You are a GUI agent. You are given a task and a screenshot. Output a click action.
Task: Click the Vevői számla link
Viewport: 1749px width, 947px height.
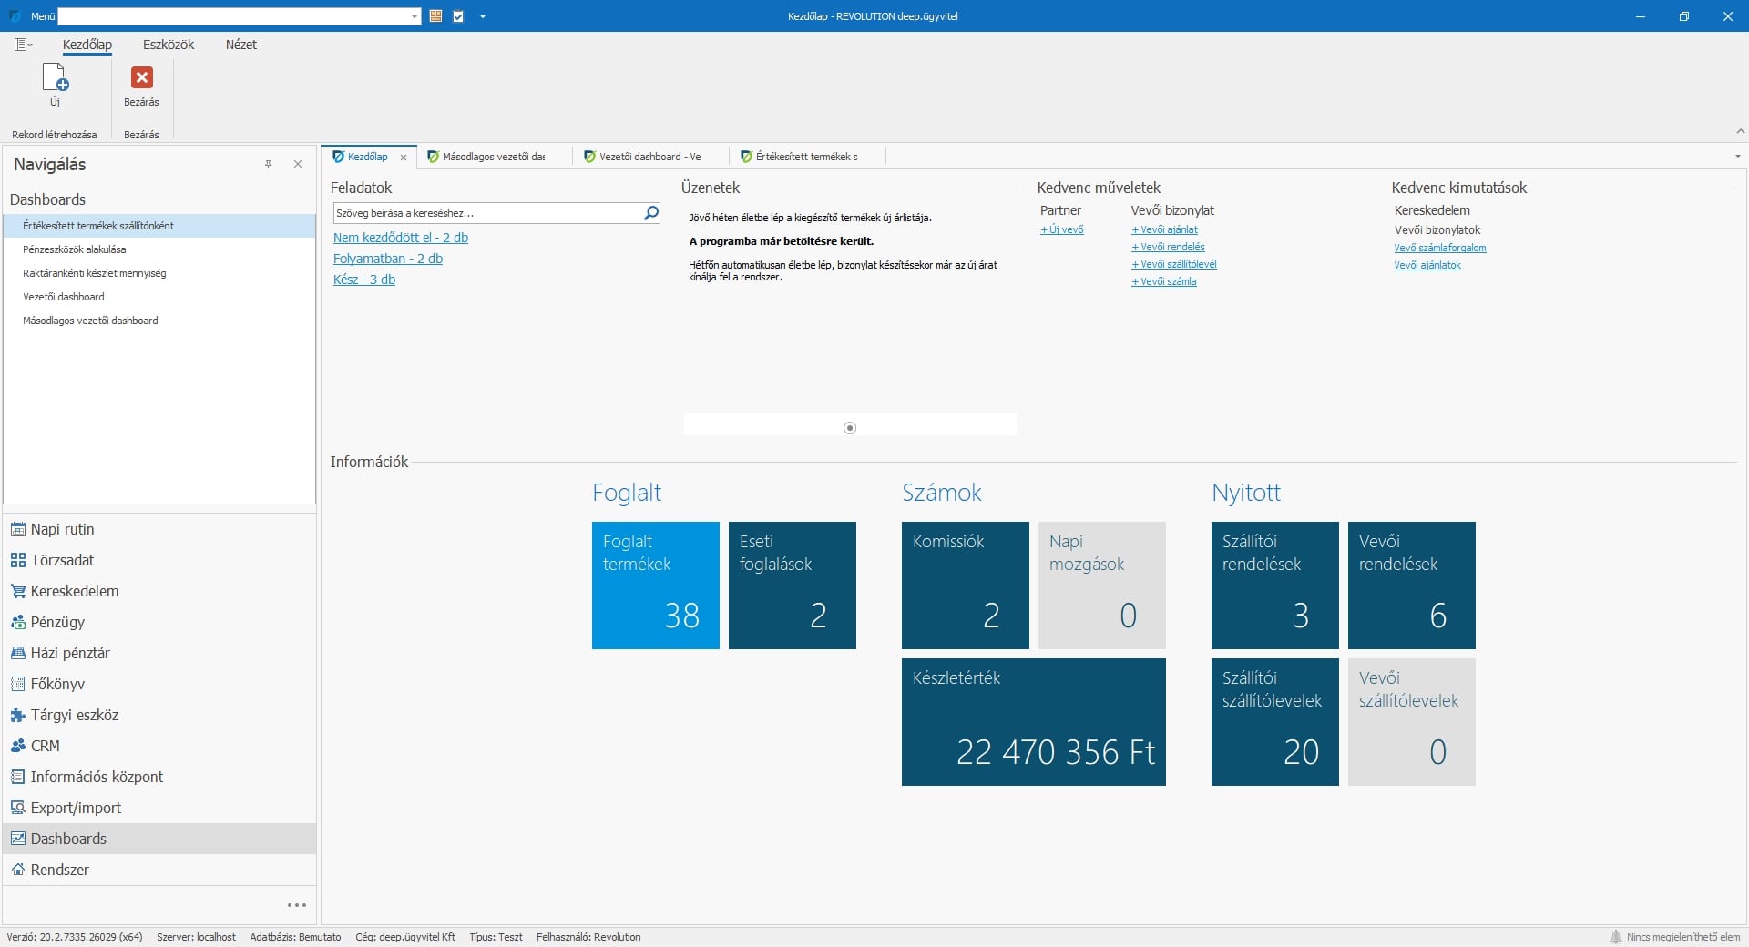(x=1168, y=282)
